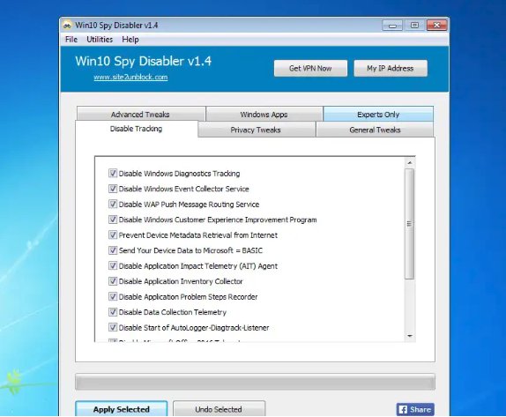506x417 pixels.
Task: Click the Get VPN Now button
Action: pos(310,68)
